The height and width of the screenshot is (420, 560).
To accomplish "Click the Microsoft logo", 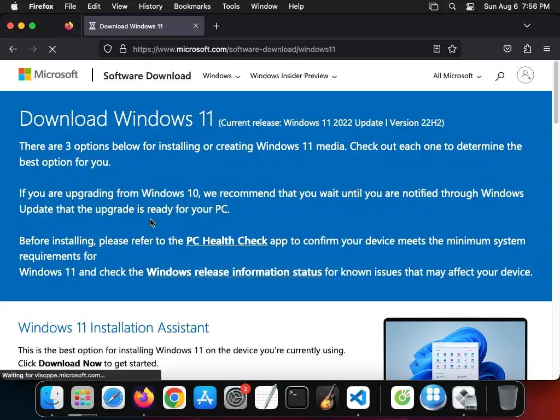I will [48, 74].
